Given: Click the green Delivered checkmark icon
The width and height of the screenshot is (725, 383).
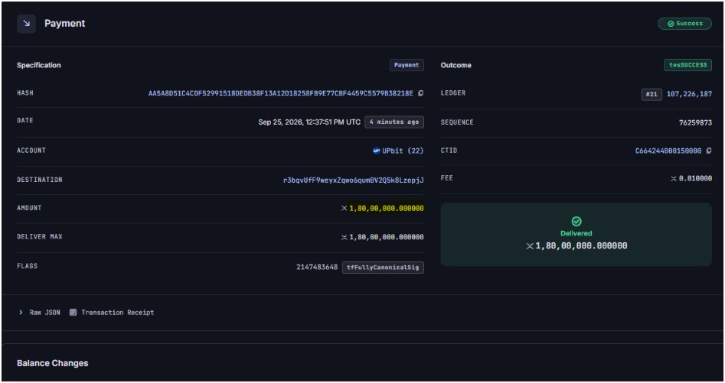Looking at the screenshot, I should click(x=576, y=222).
